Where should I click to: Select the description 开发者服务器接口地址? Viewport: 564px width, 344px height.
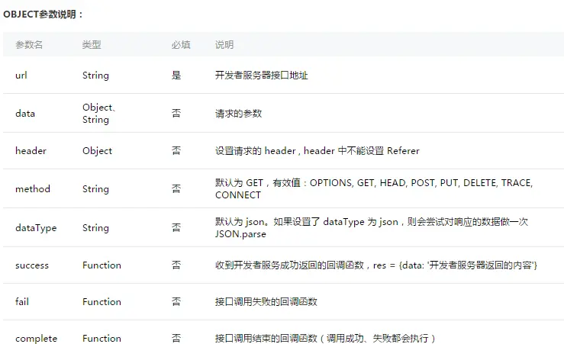tap(262, 75)
